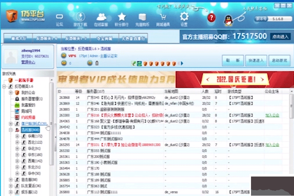This screenshot has height=196, width=294.
Task: Open the 论坛 forum icon
Action: point(59,19)
